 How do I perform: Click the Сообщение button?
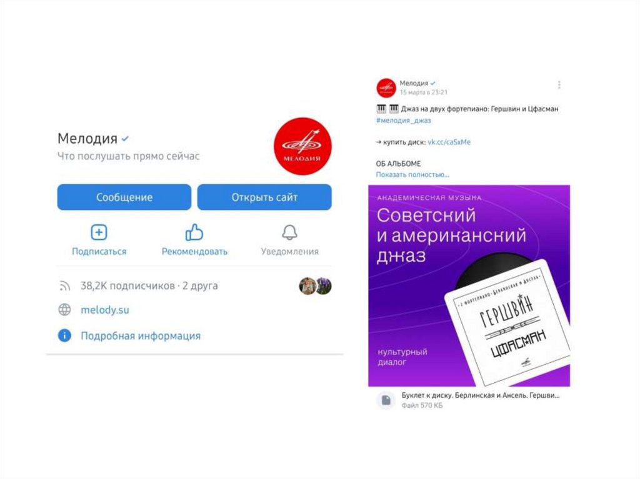pos(124,197)
